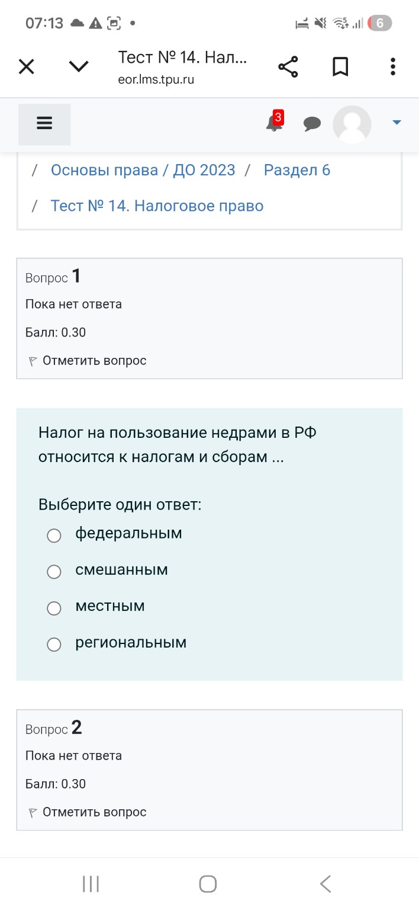Select the смешанным answer option
Image resolution: width=419 pixels, height=910 pixels.
click(x=54, y=571)
